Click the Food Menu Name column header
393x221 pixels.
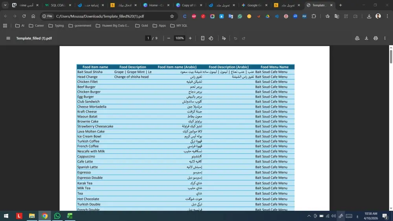pos(274,67)
